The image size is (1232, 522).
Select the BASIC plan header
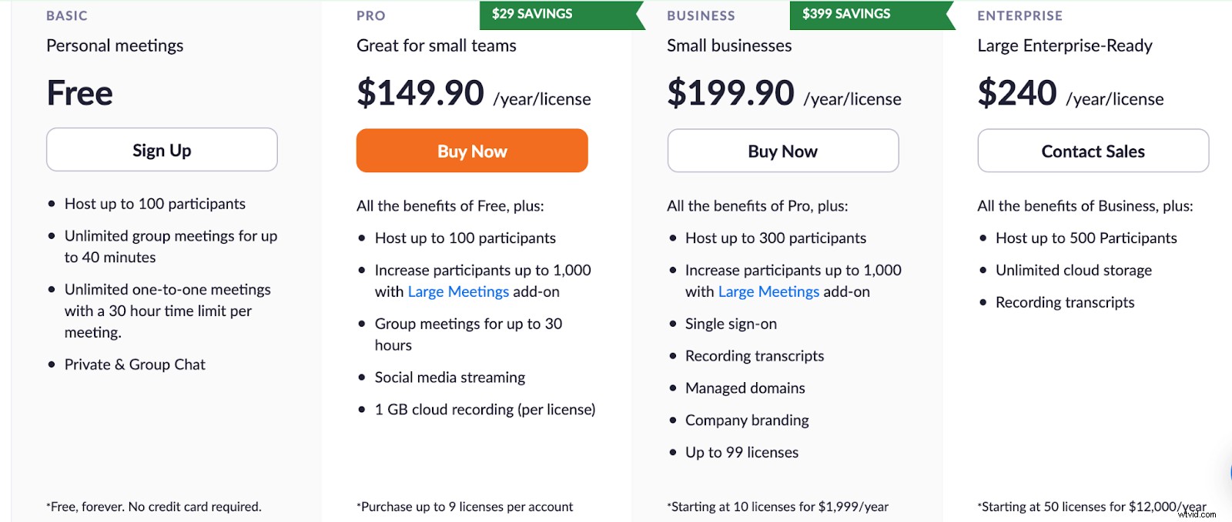pyautogui.click(x=67, y=15)
